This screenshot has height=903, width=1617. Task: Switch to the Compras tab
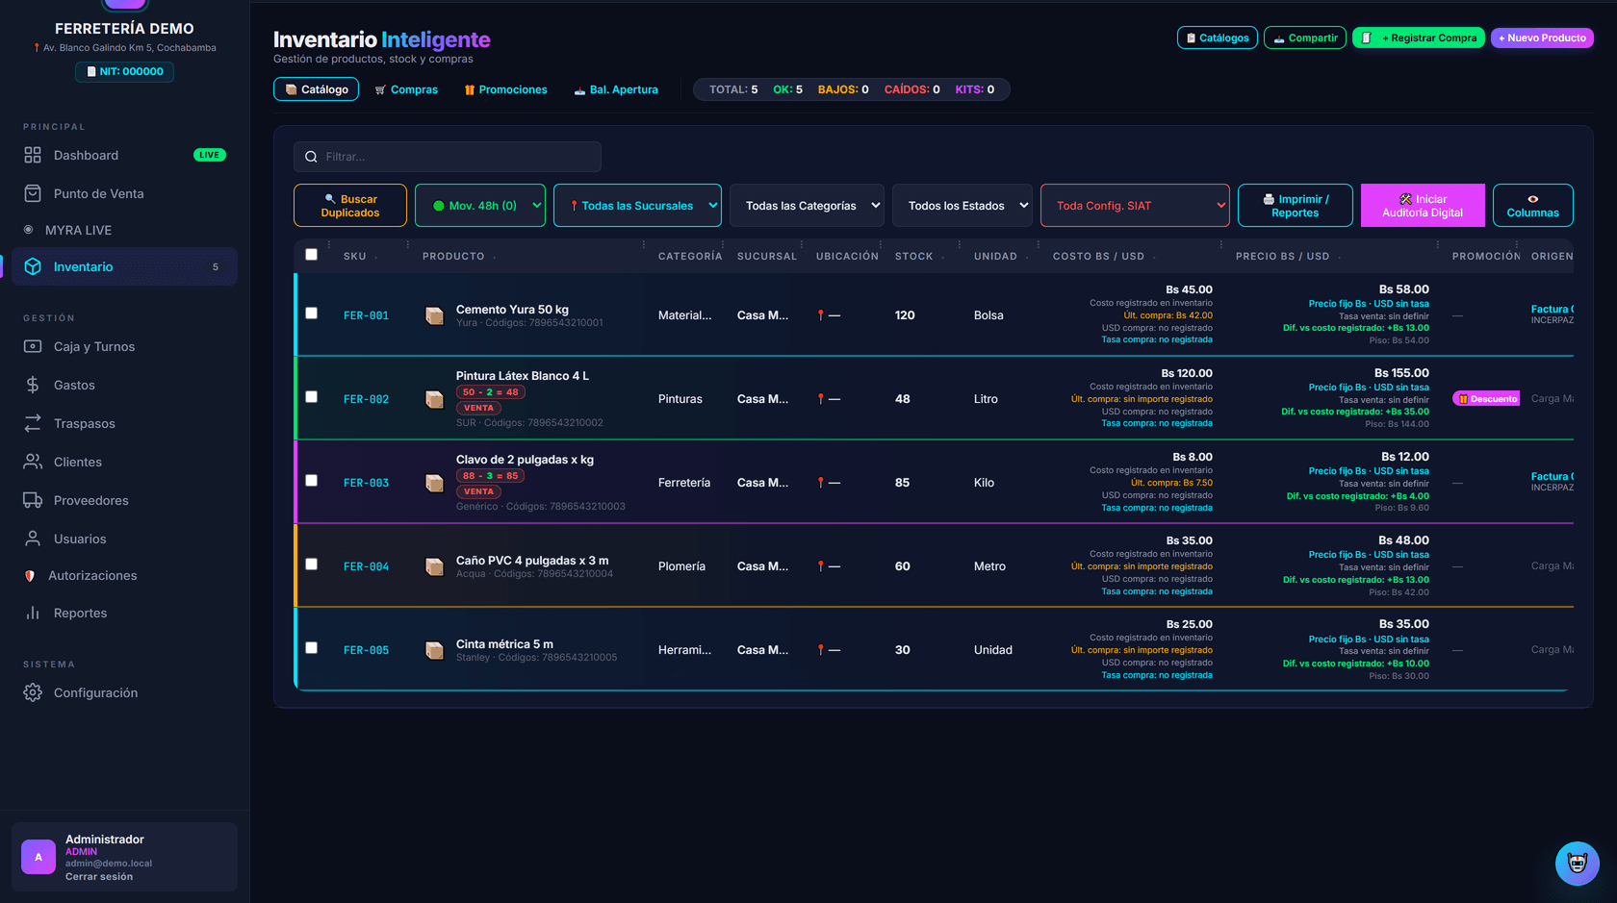[x=406, y=89]
